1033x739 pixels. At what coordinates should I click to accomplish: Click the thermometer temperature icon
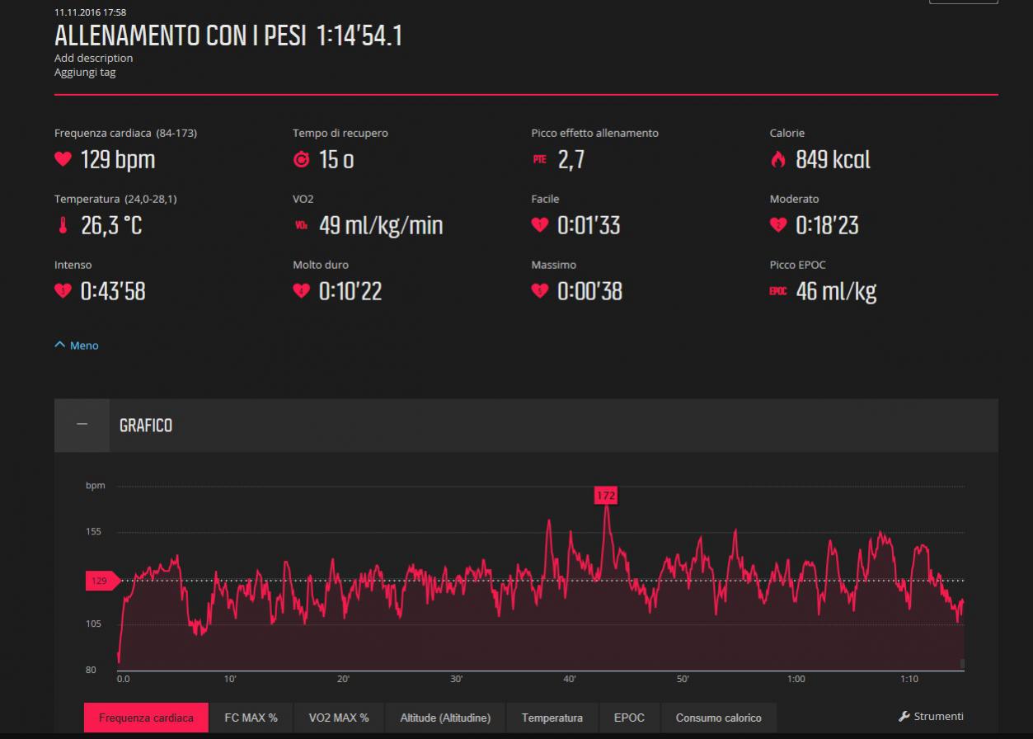pos(63,226)
